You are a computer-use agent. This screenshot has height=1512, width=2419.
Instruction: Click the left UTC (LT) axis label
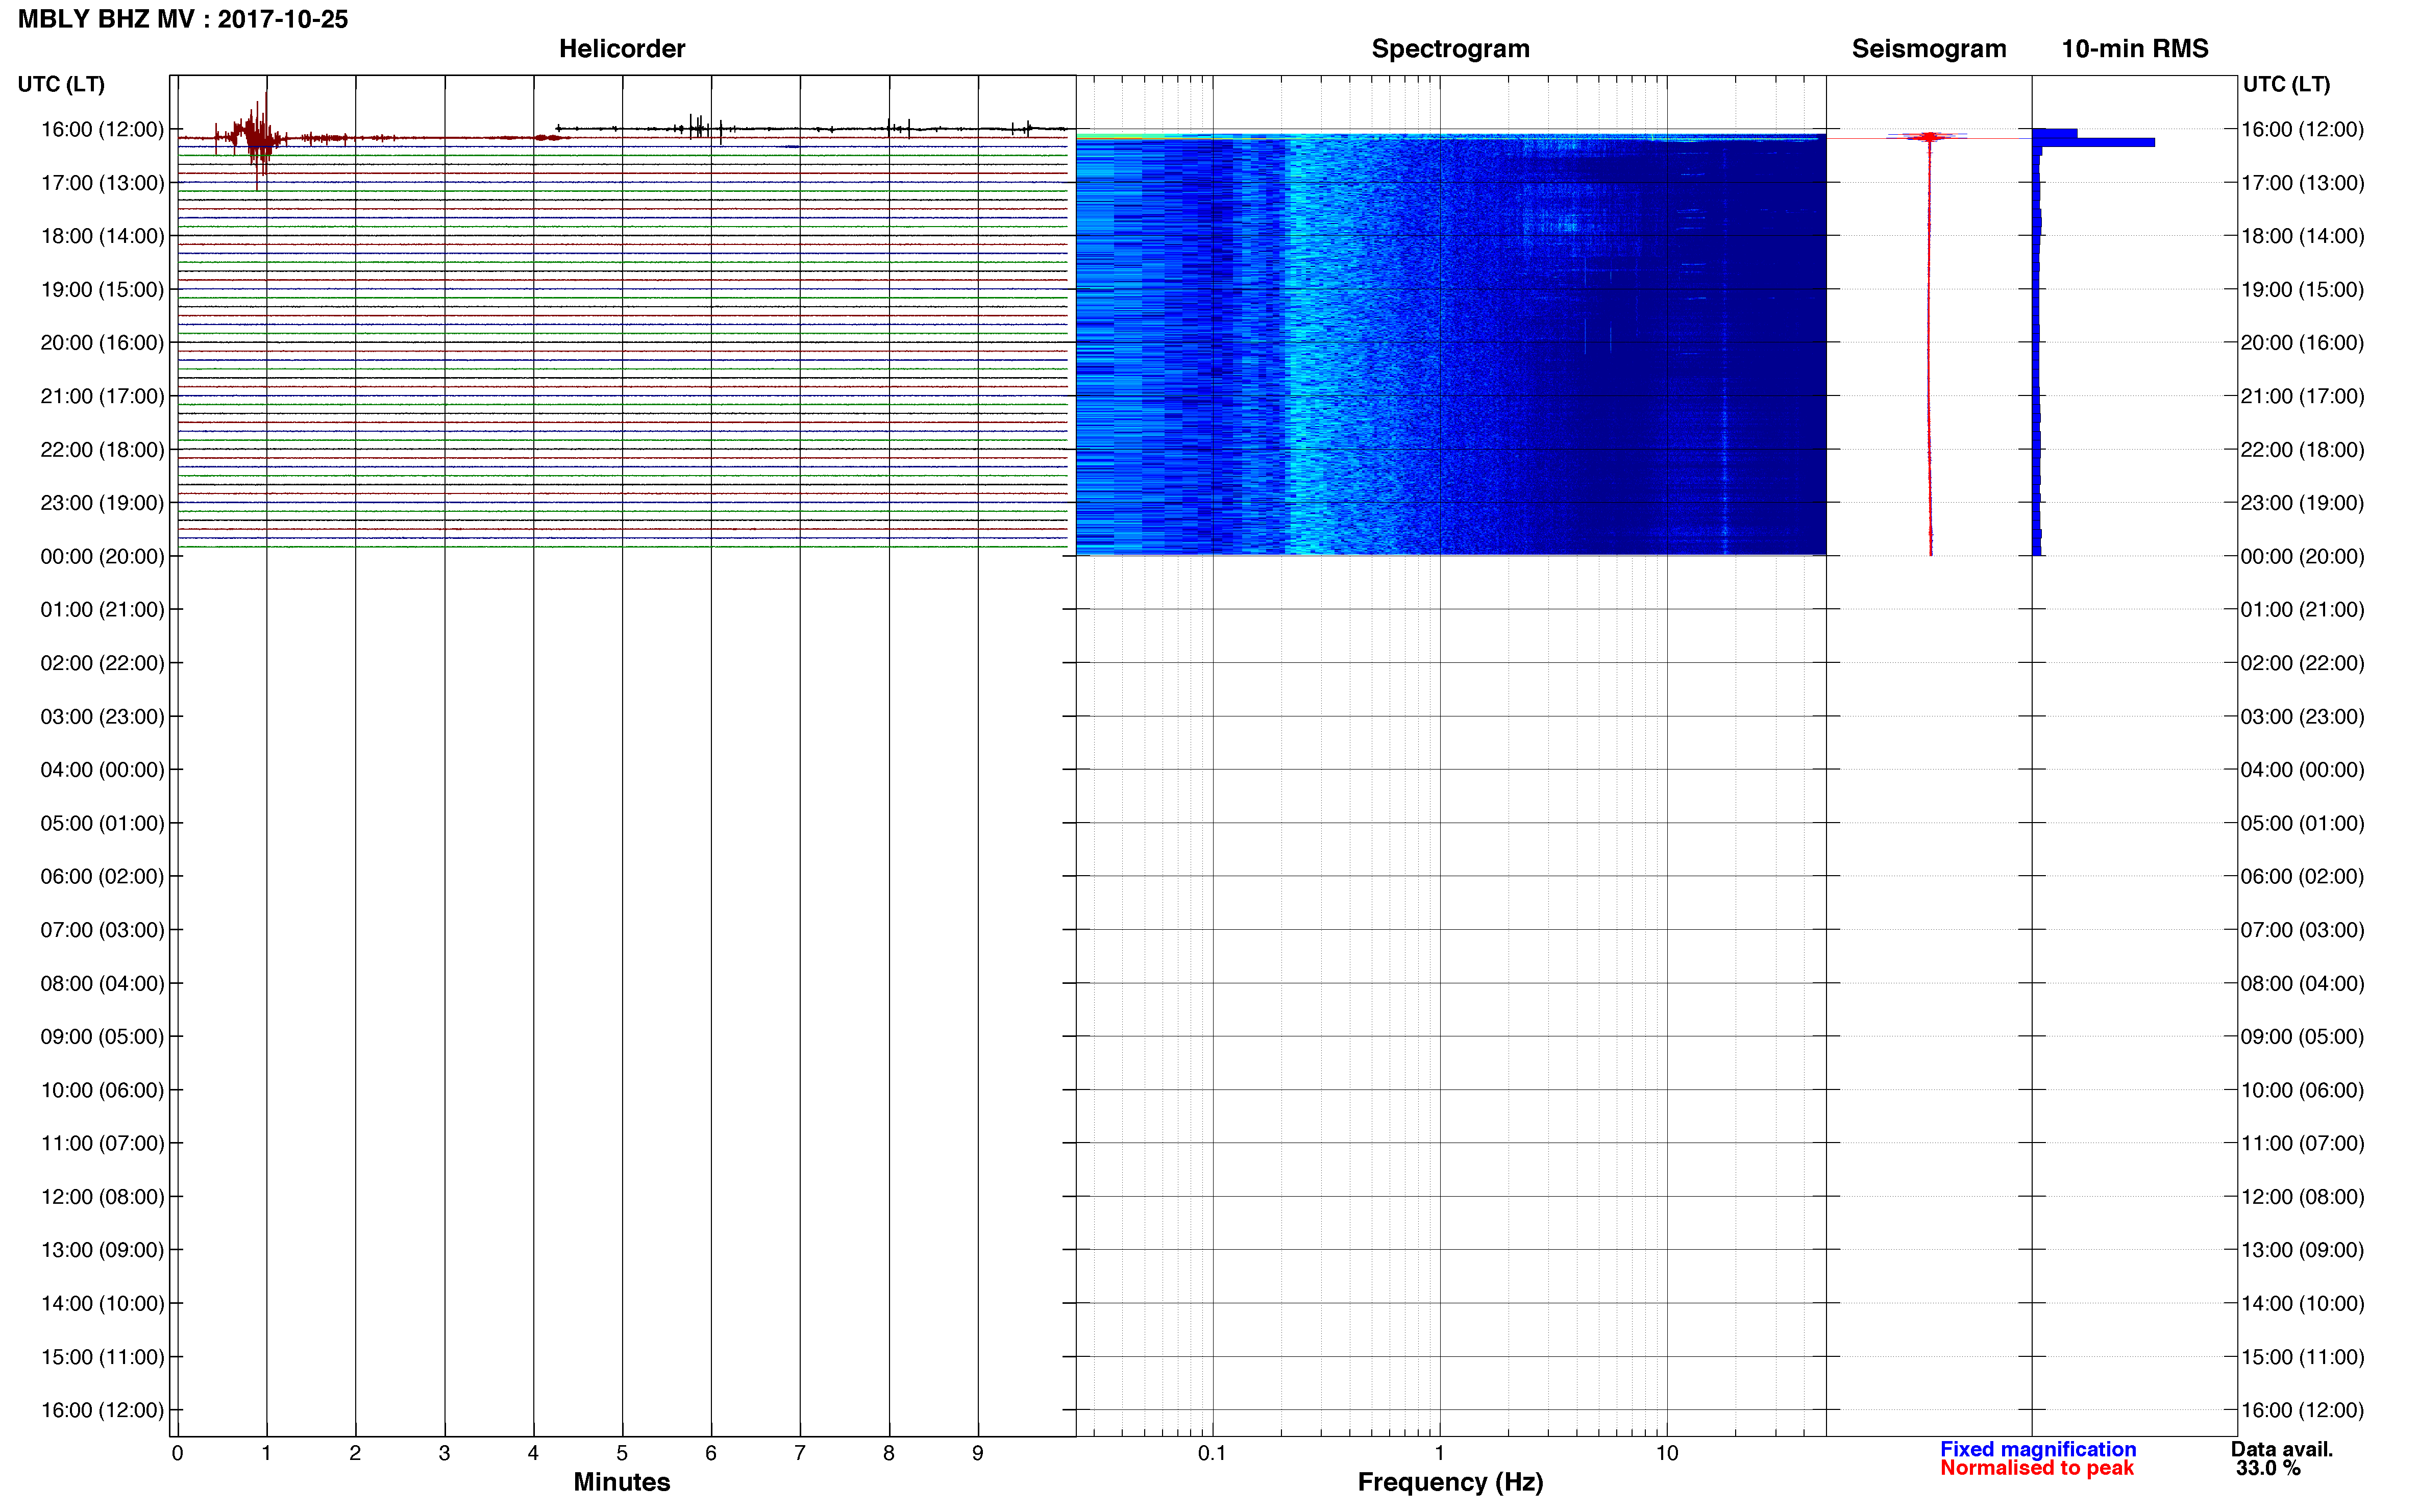[61, 84]
